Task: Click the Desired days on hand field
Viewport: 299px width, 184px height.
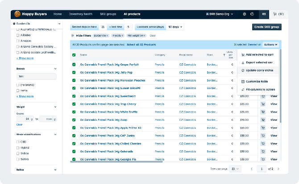Action: (103, 27)
